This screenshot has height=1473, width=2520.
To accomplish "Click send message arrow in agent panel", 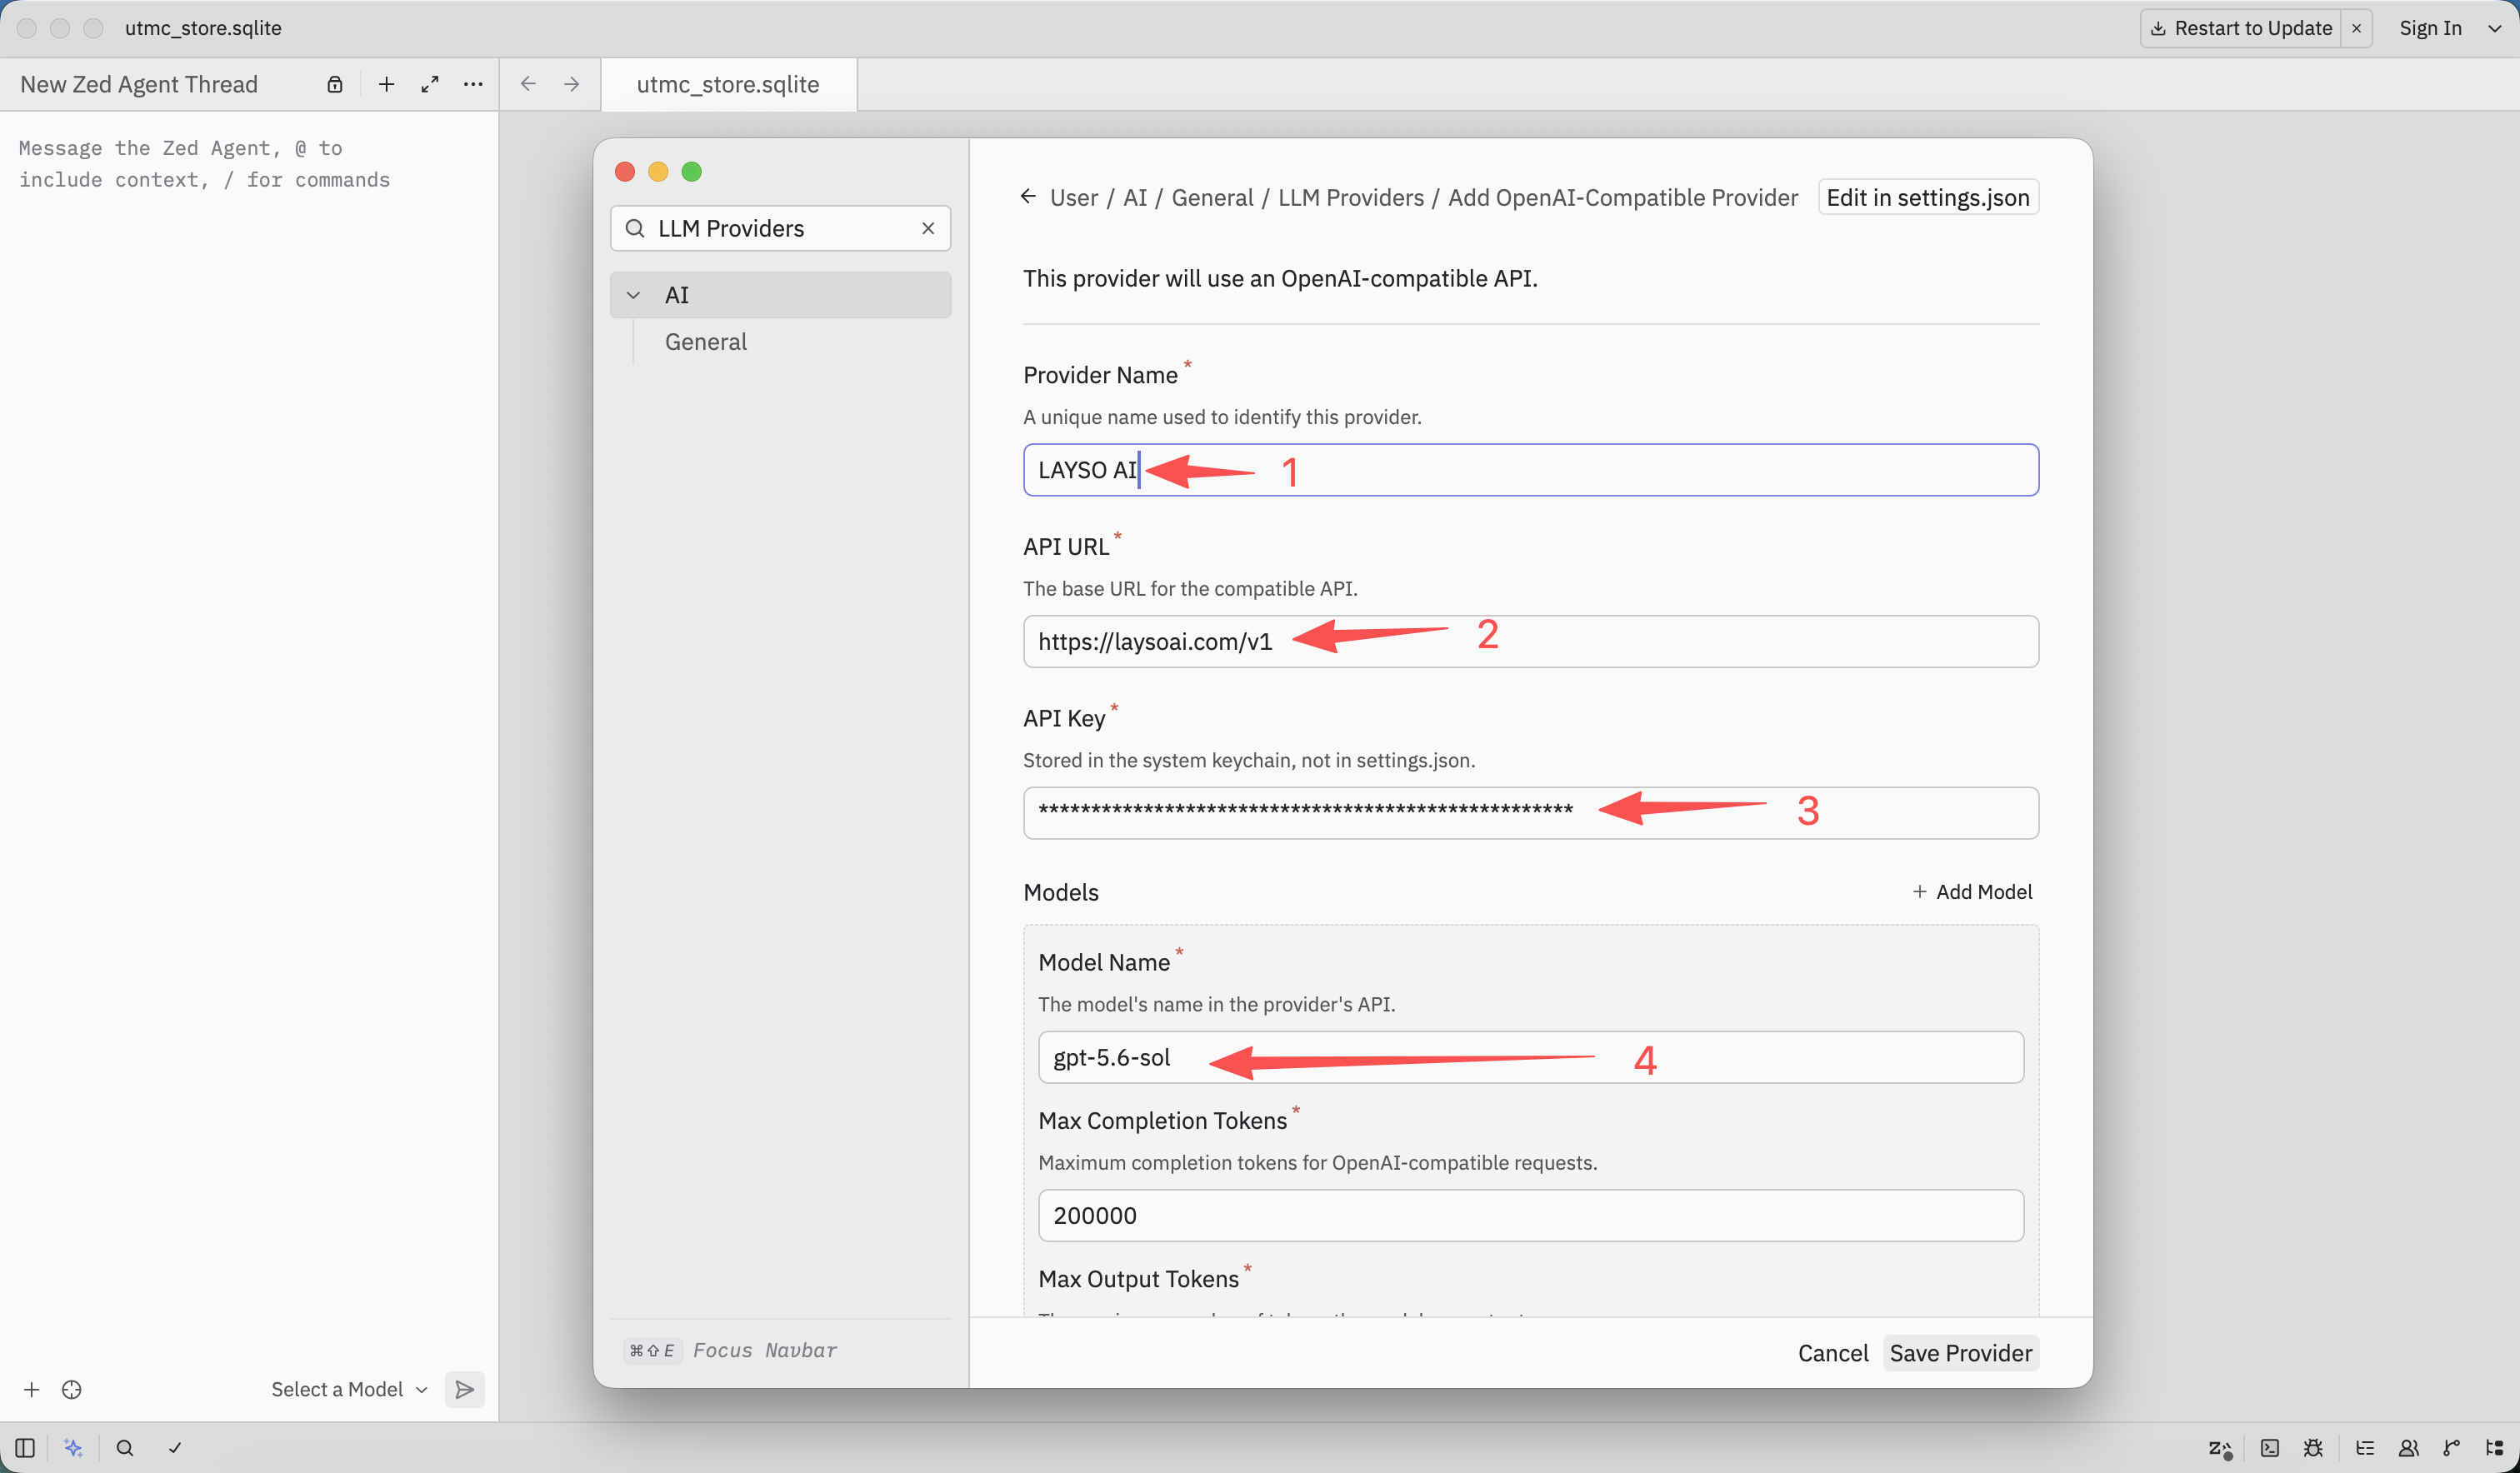I will 465,1389.
